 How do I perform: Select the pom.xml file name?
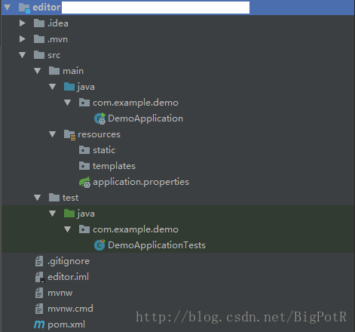[x=66, y=324]
